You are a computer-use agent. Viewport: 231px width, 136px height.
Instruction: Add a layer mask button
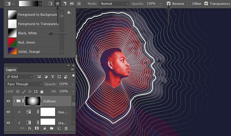(37, 128)
